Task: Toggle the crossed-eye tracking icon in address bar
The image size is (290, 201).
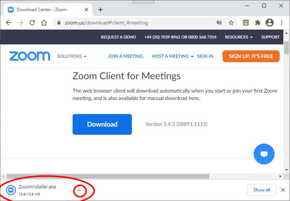Action: tap(219, 23)
